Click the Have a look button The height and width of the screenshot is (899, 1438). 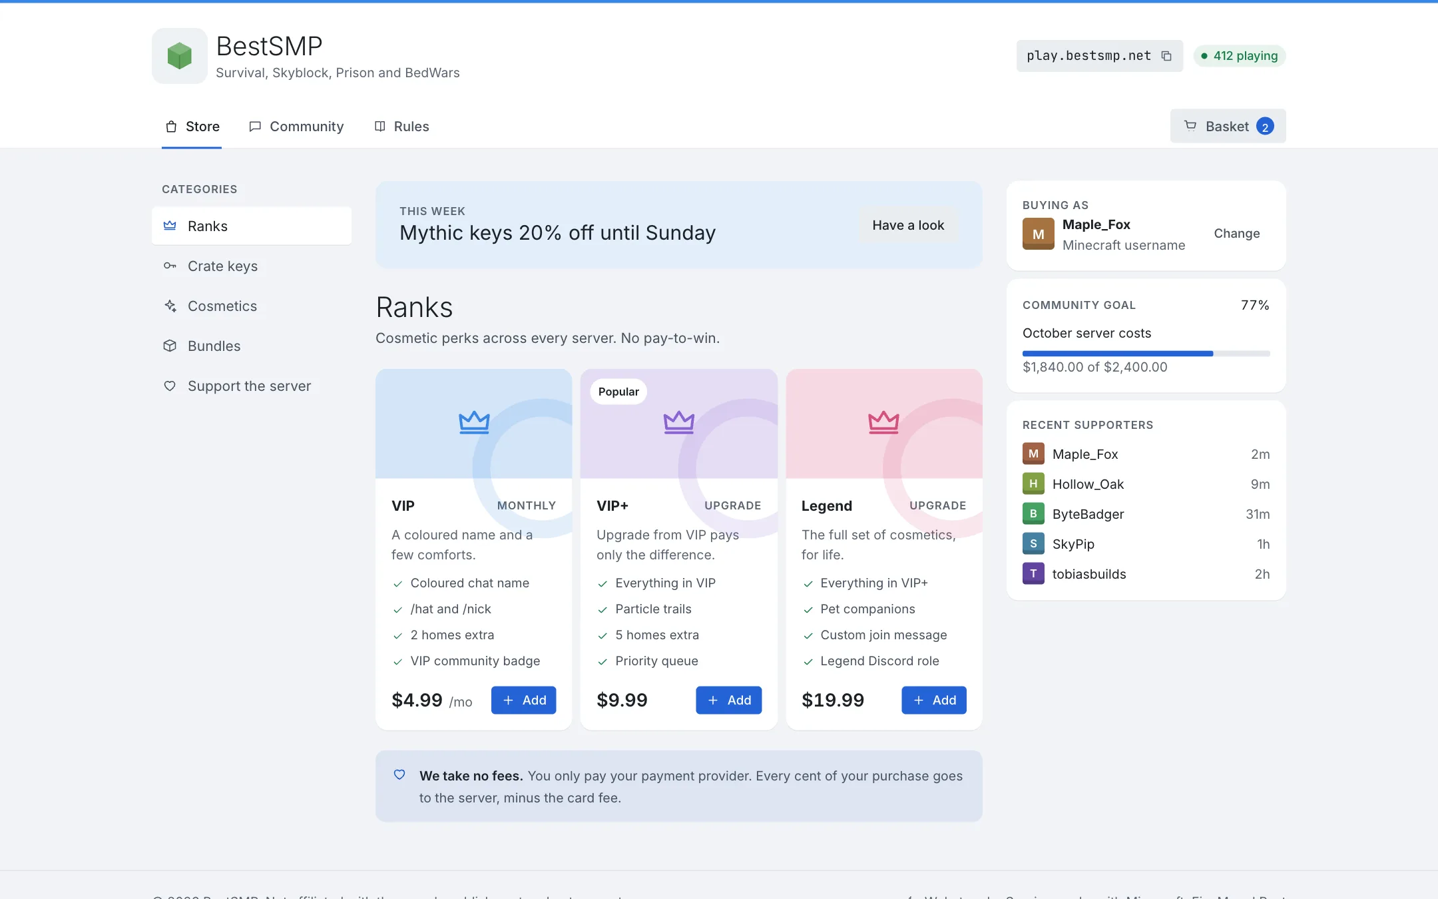click(908, 225)
